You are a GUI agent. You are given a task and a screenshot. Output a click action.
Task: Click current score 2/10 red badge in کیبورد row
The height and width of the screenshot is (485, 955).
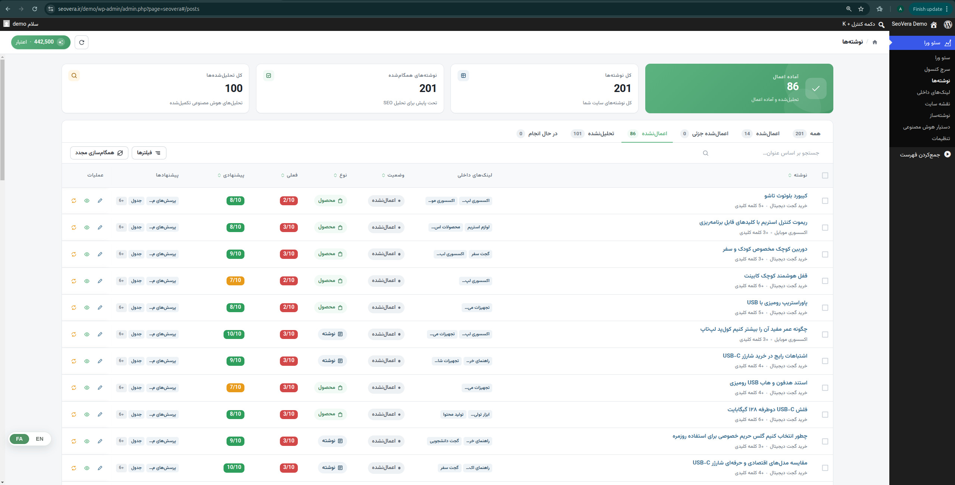288,200
